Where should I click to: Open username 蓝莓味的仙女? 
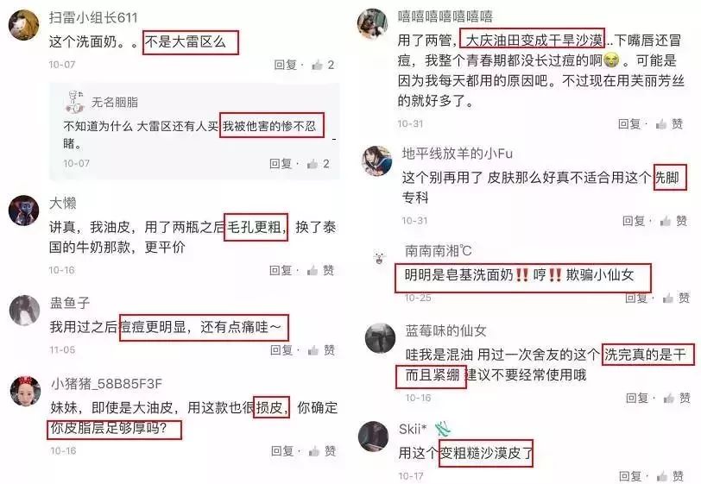[x=445, y=331]
